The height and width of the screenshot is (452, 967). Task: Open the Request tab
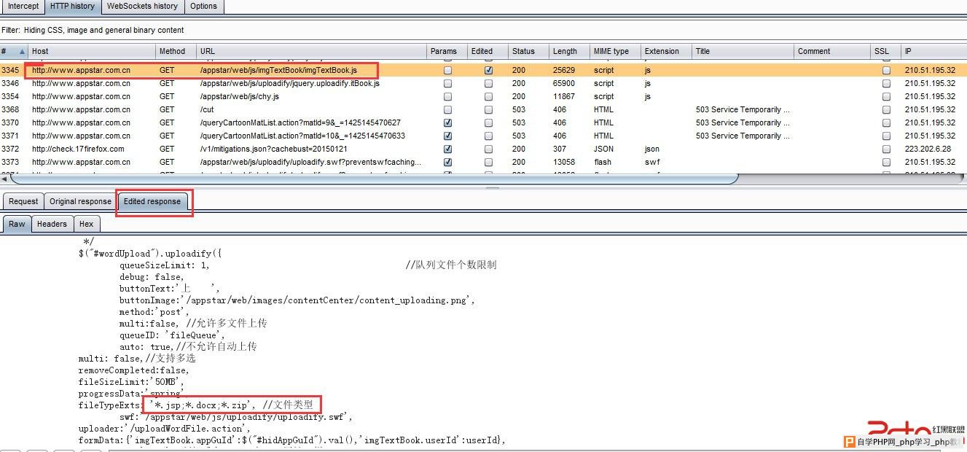point(23,201)
